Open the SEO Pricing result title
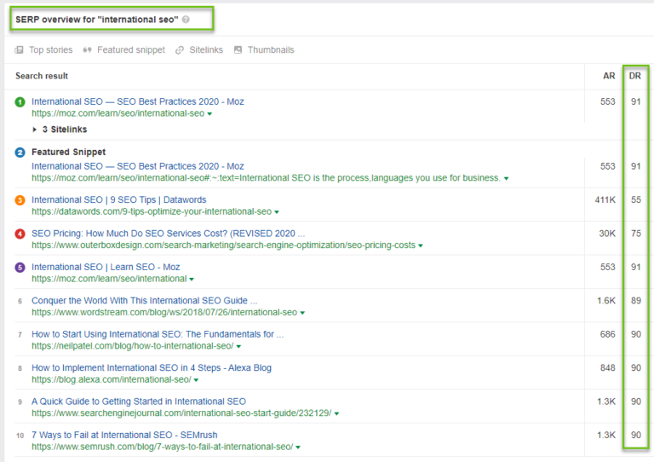 click(x=168, y=234)
